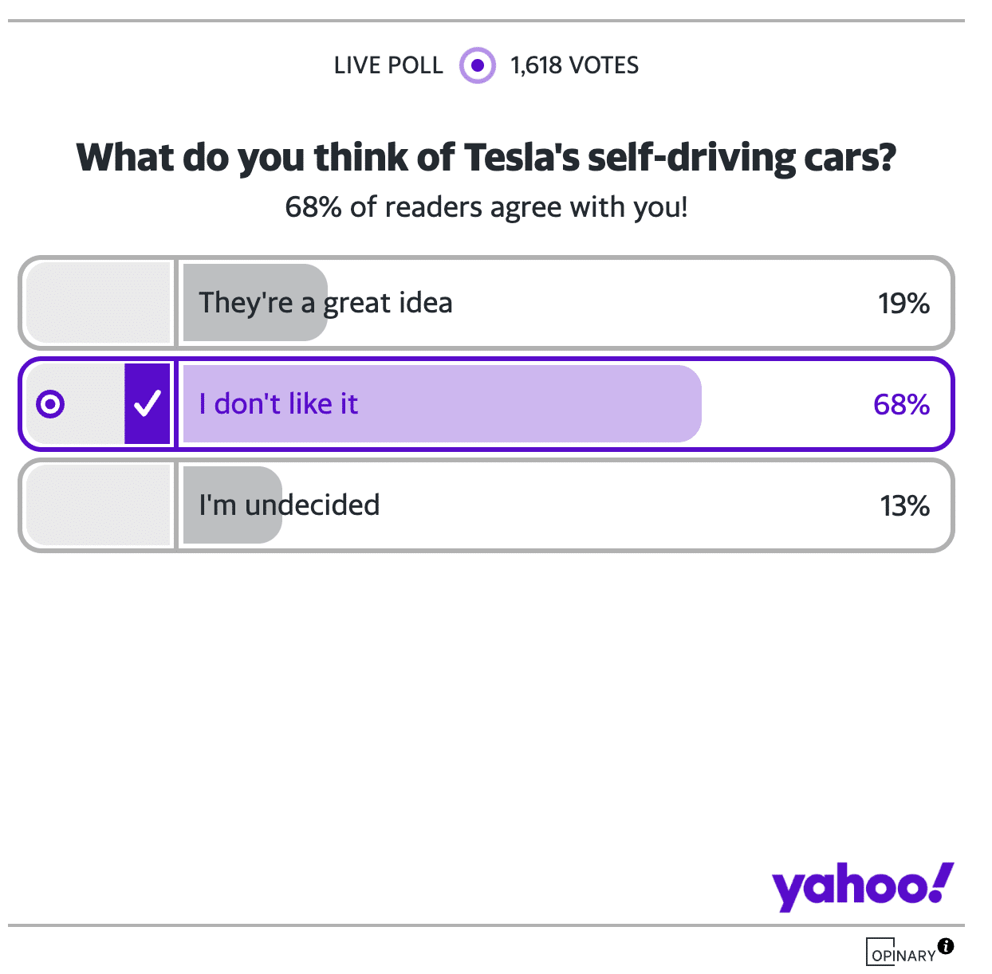The height and width of the screenshot is (974, 992).
Task: Tick the empty box for "They're a great idea"
Action: pos(99,303)
